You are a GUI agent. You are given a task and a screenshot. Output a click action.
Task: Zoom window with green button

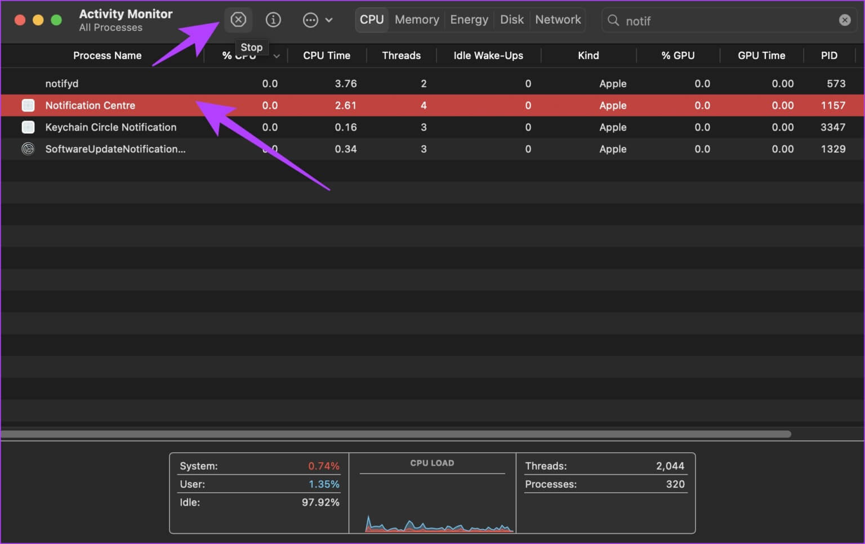click(x=56, y=20)
